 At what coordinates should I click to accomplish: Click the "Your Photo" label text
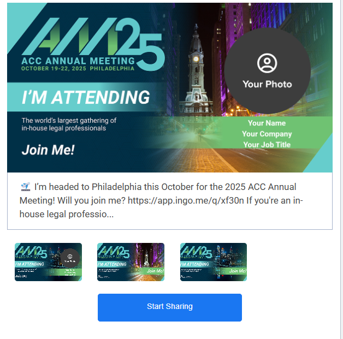(x=267, y=84)
